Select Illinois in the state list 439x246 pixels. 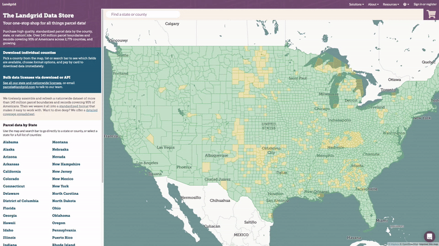click(x=9, y=237)
